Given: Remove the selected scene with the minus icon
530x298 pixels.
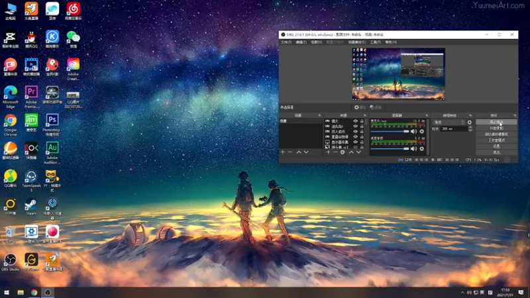Looking at the screenshot, I should click(x=290, y=152).
